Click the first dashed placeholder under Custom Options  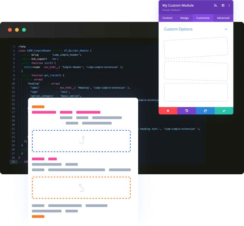click(x=196, y=47)
